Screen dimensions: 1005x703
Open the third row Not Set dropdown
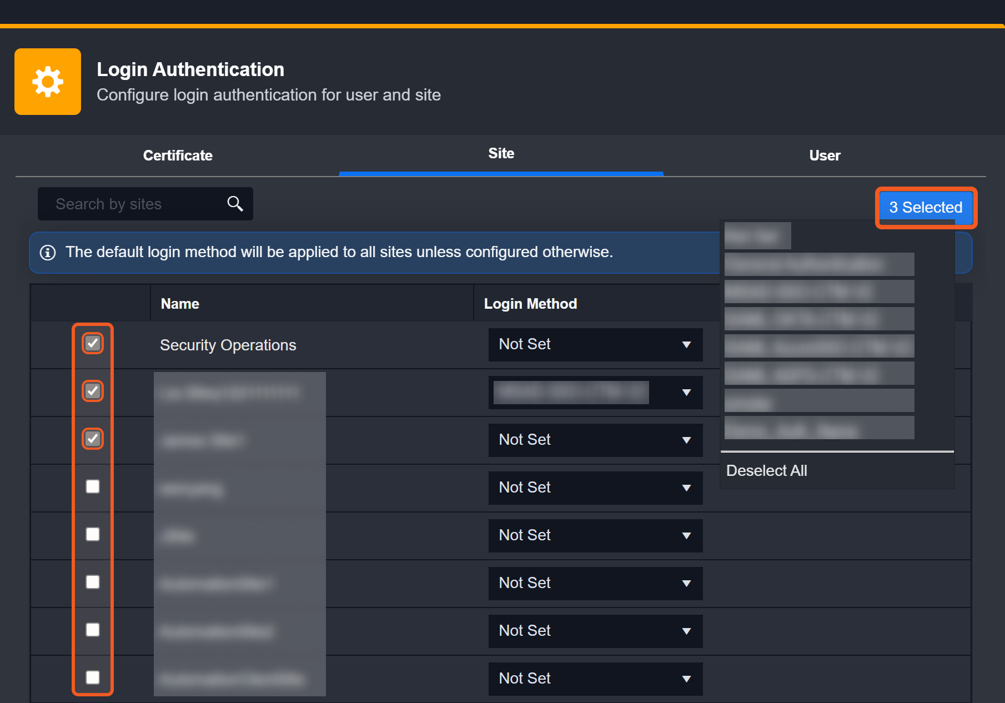click(595, 440)
